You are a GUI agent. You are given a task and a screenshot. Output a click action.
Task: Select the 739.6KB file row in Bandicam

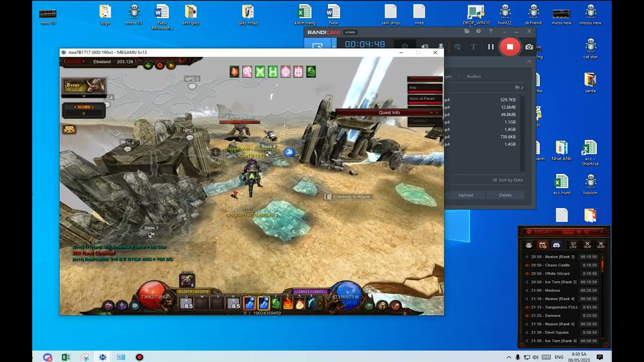[x=481, y=137]
